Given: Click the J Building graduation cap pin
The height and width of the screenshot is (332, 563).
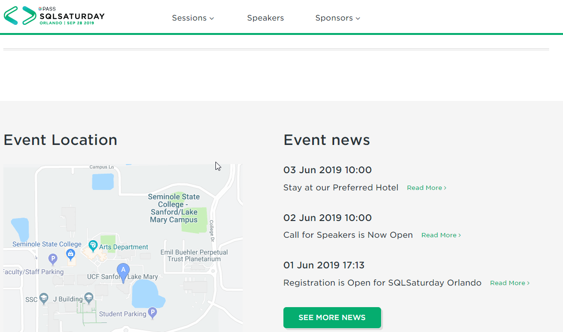Looking at the screenshot, I should 89,299.
